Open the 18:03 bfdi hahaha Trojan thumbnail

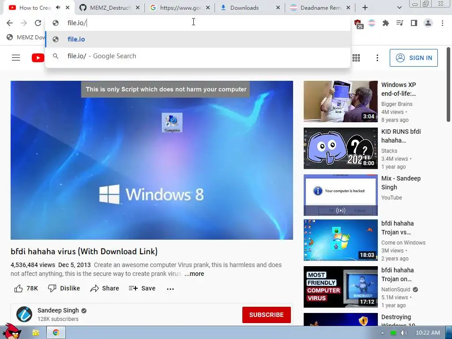point(340,240)
